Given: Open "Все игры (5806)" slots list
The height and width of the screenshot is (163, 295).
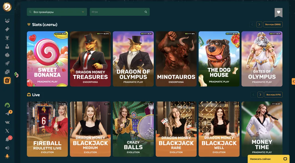Looking at the screenshot, I should pos(273,24).
